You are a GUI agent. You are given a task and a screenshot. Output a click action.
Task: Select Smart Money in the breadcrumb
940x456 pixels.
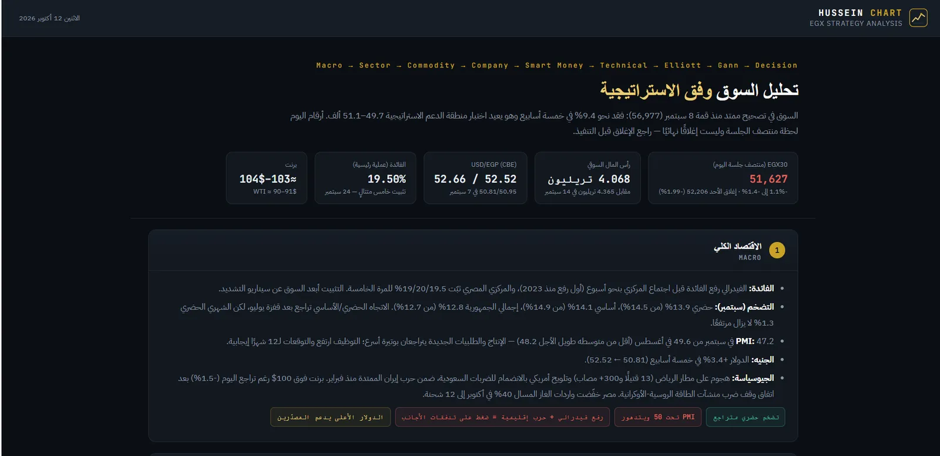(x=554, y=65)
